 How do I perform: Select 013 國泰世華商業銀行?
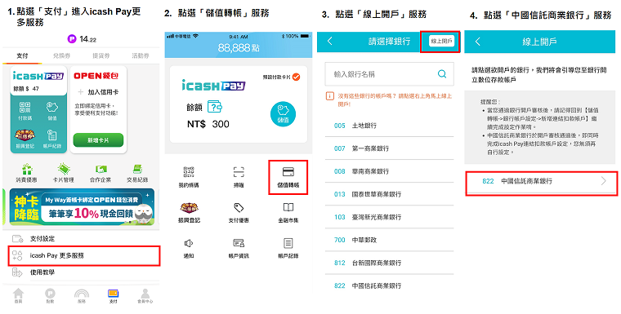(389, 194)
